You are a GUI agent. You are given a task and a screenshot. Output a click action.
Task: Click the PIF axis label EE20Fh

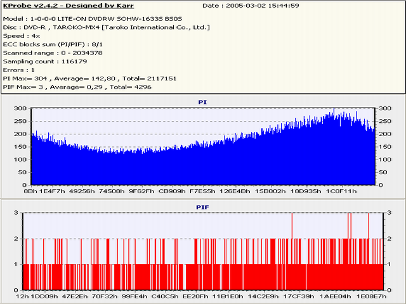click(x=195, y=296)
